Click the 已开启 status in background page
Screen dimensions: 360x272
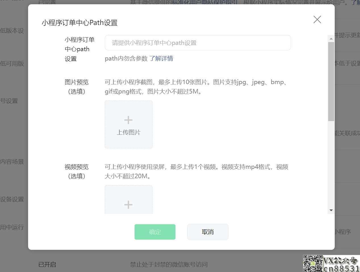[47, 265]
